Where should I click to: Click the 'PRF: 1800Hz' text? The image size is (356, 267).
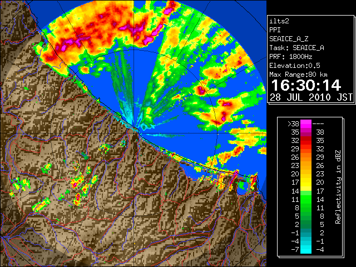point(290,57)
